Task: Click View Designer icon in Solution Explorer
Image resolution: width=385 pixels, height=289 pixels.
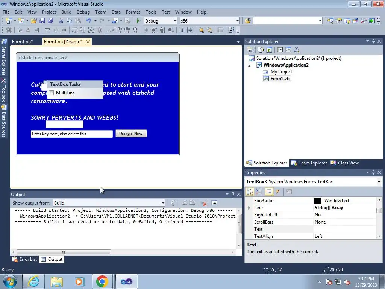Action: [288, 50]
